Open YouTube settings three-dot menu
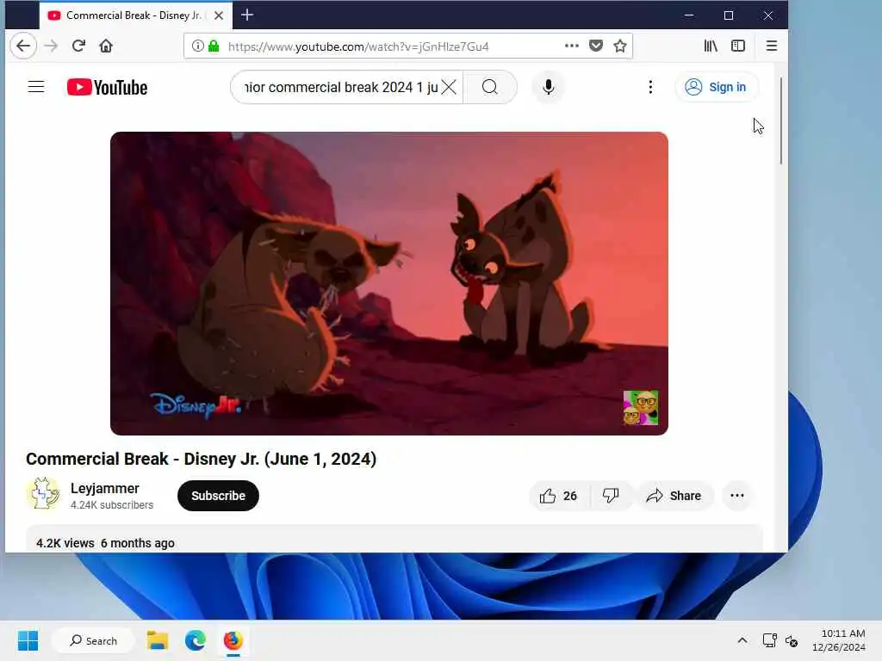Viewport: 882px width, 661px height. (x=650, y=87)
